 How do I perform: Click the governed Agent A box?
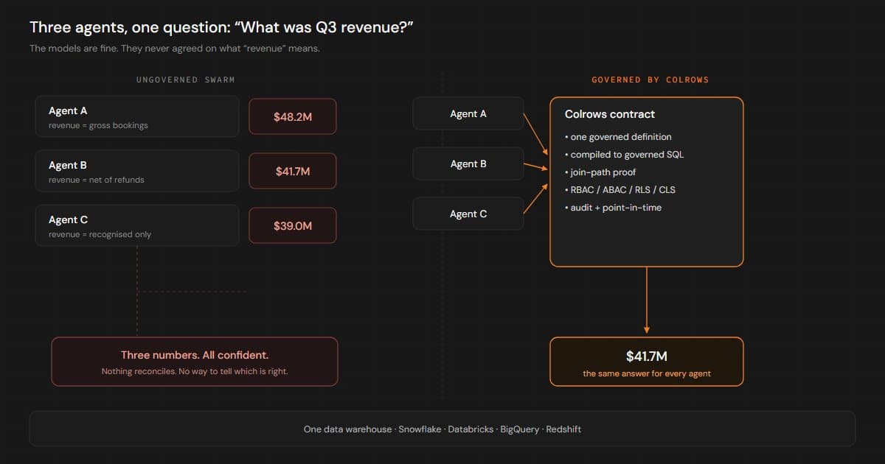[x=468, y=113]
